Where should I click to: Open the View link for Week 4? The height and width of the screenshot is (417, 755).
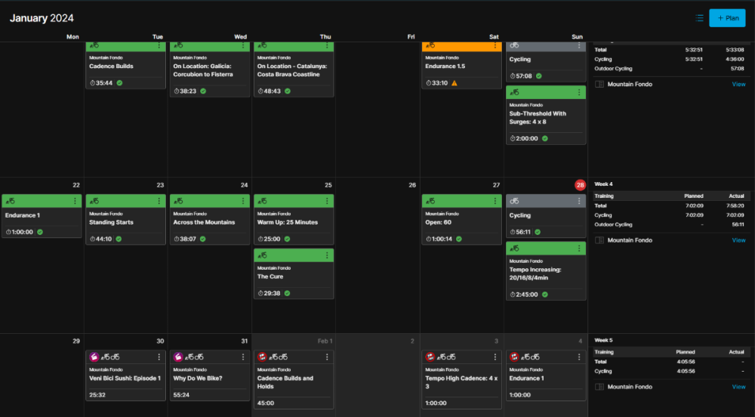(x=738, y=240)
